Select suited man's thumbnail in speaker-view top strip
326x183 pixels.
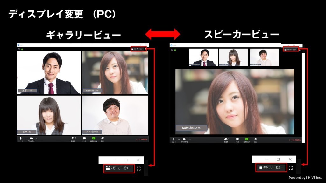(203, 58)
